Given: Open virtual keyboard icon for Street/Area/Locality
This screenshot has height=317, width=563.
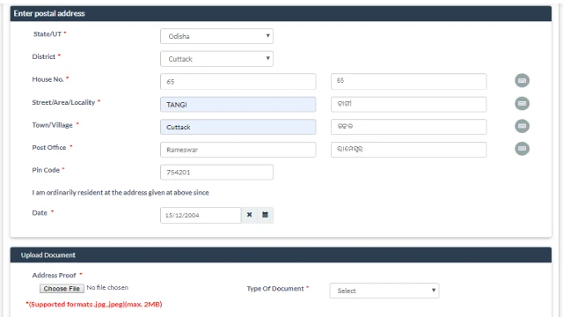Looking at the screenshot, I should point(522,104).
